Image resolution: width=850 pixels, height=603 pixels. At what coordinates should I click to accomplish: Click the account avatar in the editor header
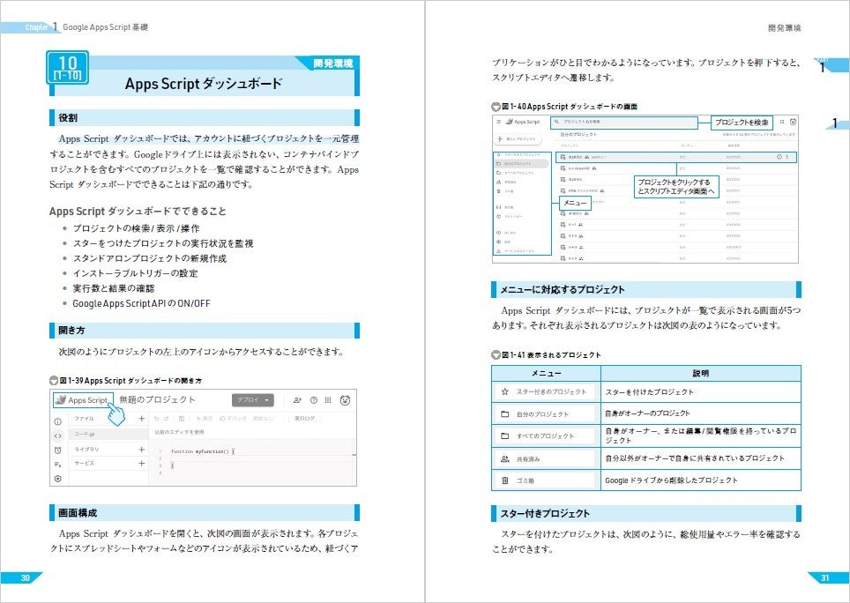coord(345,400)
